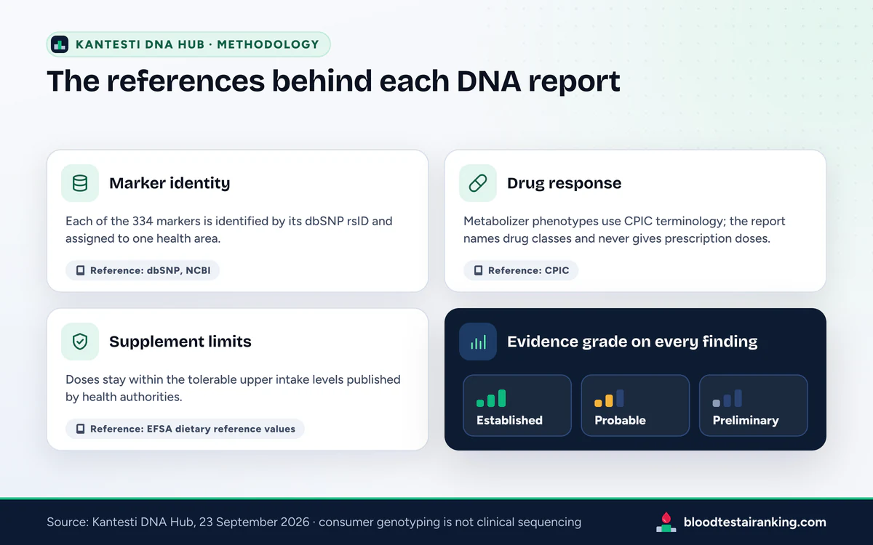This screenshot has width=873, height=545.
Task: Click the Kantesti DNA Hub · Methodology badge
Action: (188, 44)
